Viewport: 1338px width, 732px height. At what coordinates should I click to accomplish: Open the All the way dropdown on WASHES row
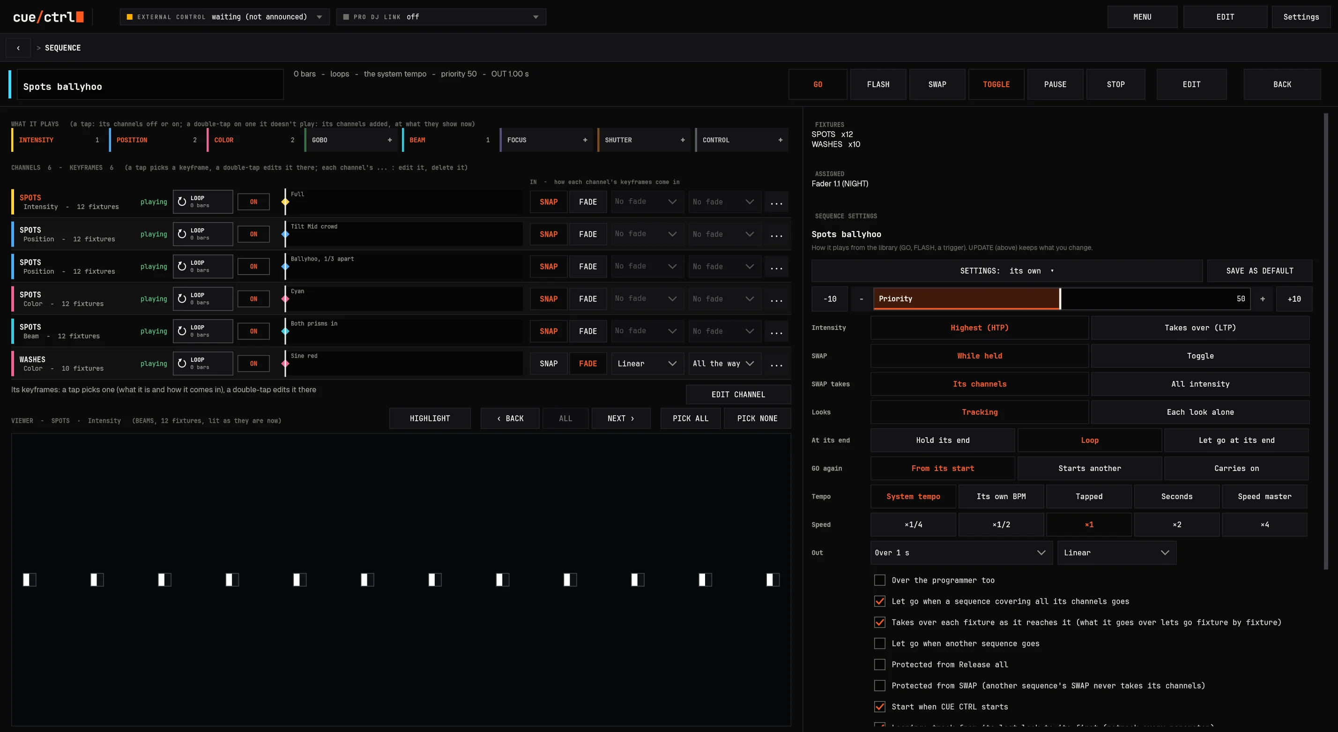pos(724,363)
